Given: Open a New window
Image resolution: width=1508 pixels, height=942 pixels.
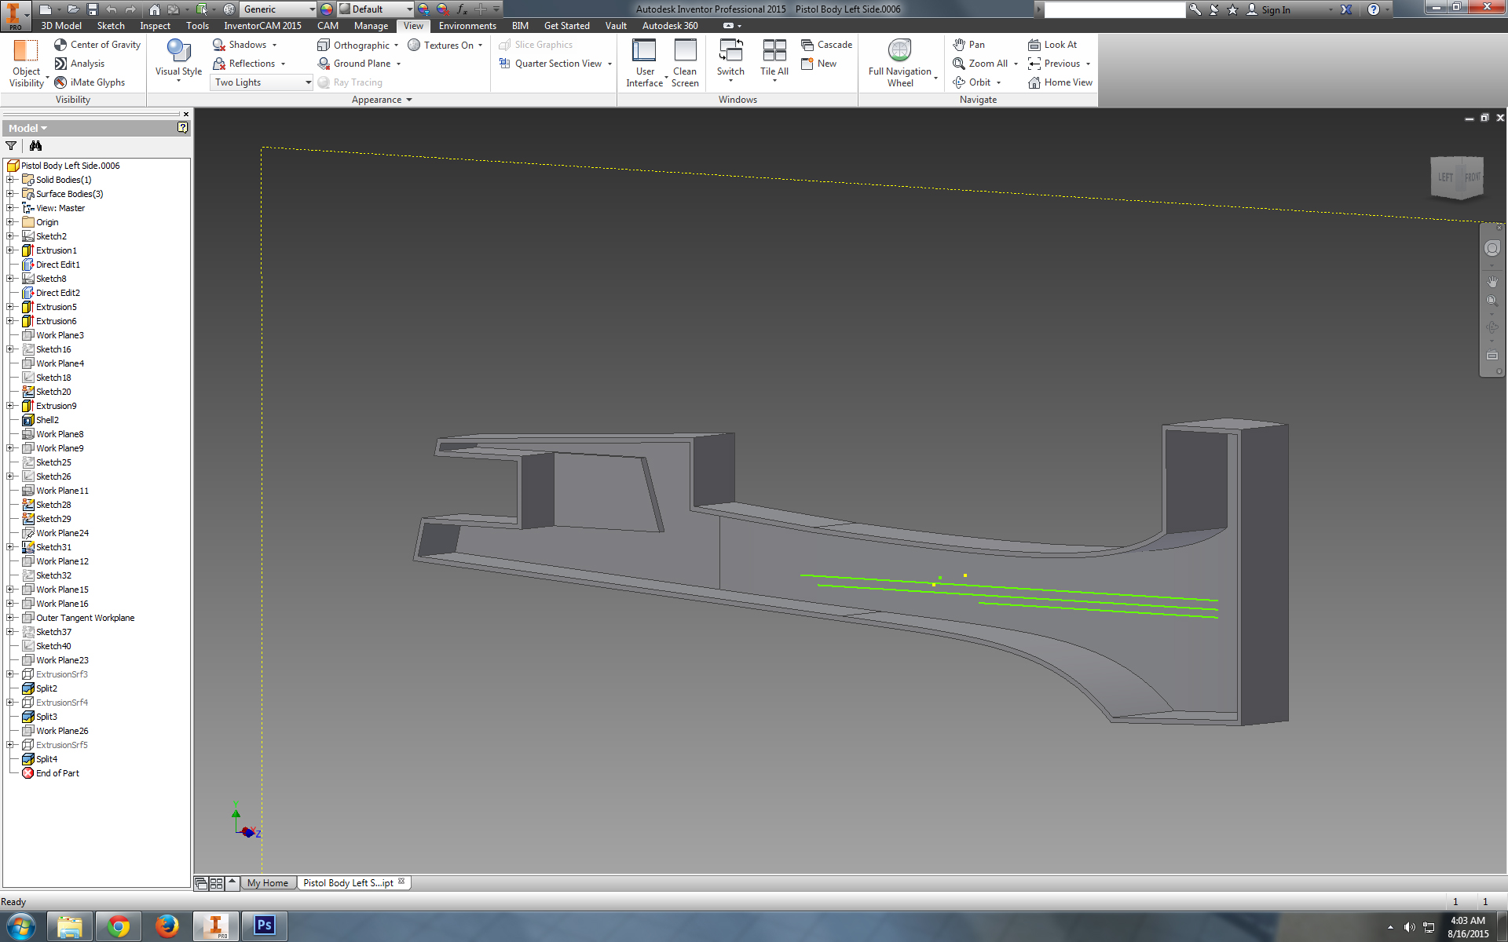Looking at the screenshot, I should [818, 64].
